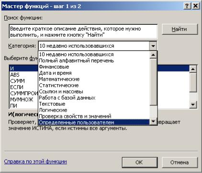
Task: Click the function search description field
Action: (x=83, y=31)
